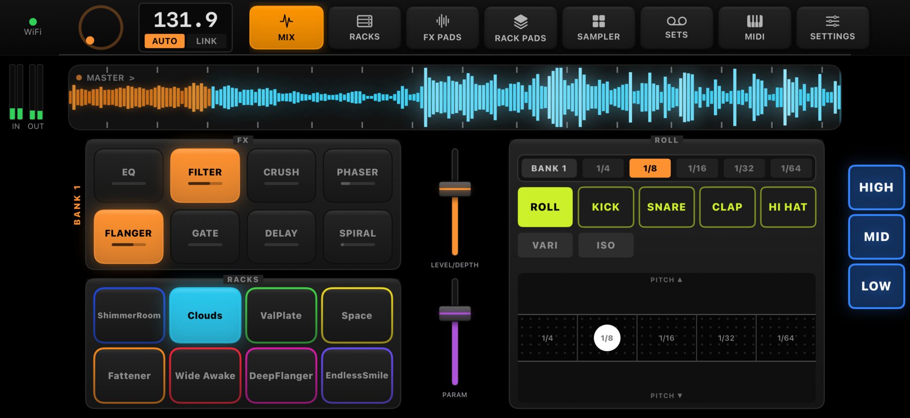Select the Wide Awake rack
This screenshot has width=910, height=418.
[x=205, y=376]
